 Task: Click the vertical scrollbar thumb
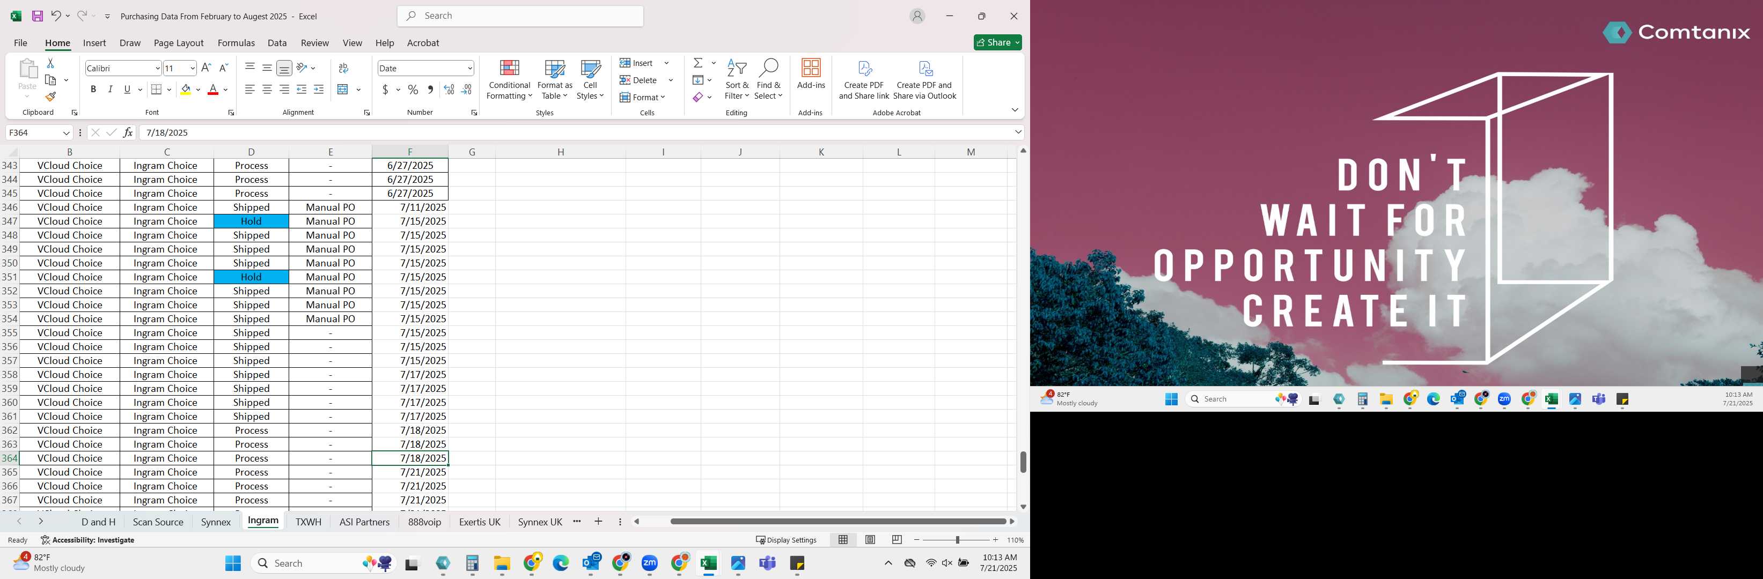(x=1023, y=462)
